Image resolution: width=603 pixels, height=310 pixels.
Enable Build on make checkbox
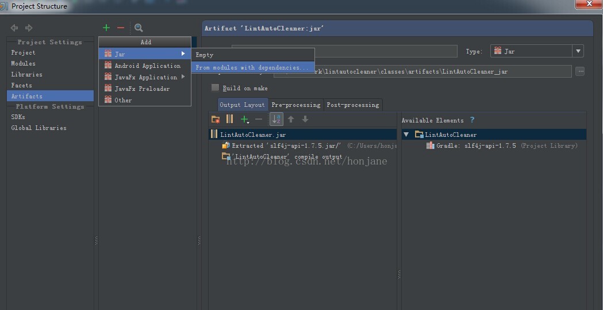pyautogui.click(x=216, y=87)
